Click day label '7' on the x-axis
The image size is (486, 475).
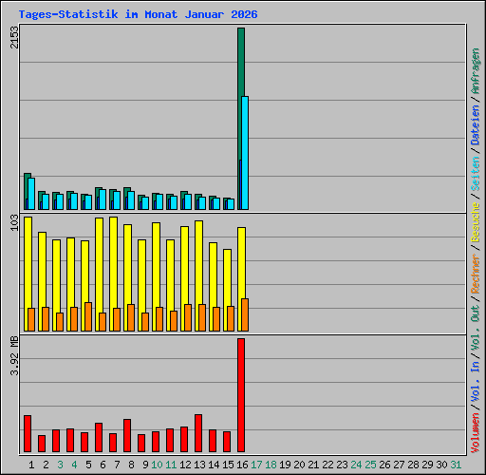[x=117, y=465]
